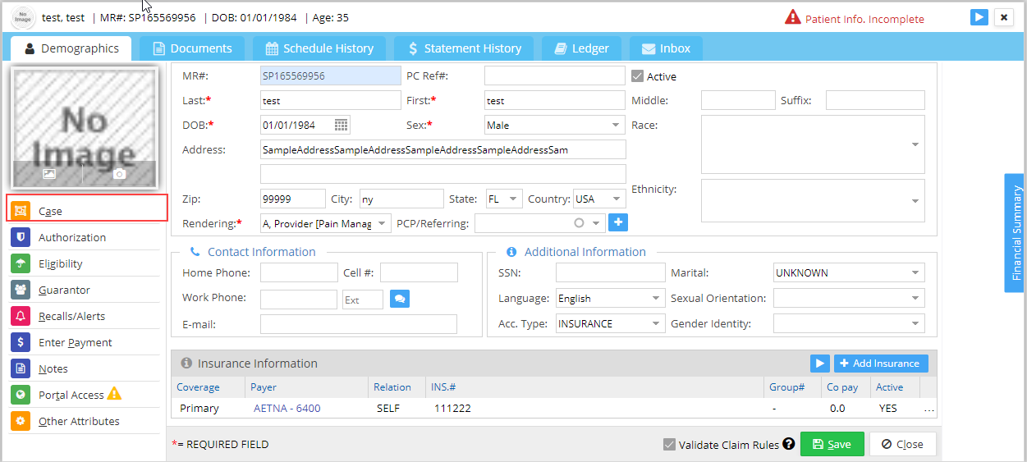1027x462 pixels.
Task: Click the Add Insurance button
Action: [x=881, y=364]
